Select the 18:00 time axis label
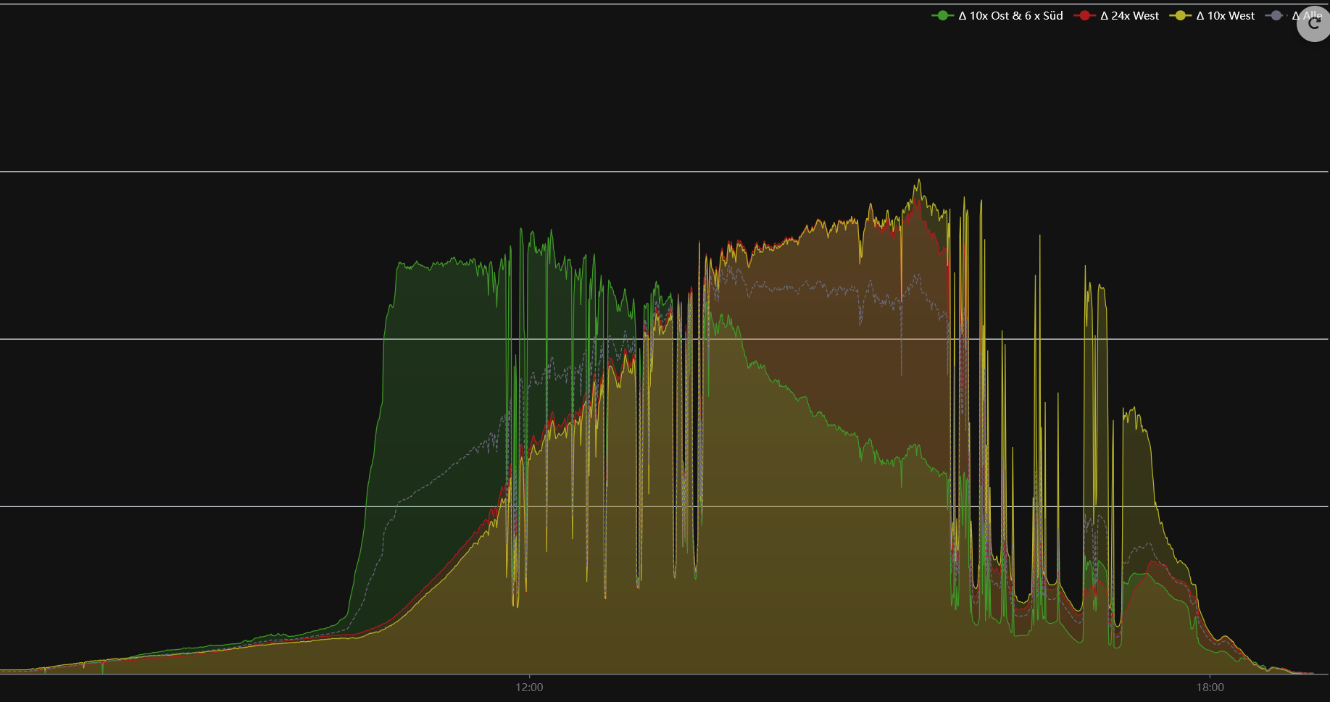The height and width of the screenshot is (702, 1330). (1210, 688)
